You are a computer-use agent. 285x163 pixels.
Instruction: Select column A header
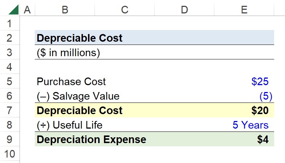point(27,9)
